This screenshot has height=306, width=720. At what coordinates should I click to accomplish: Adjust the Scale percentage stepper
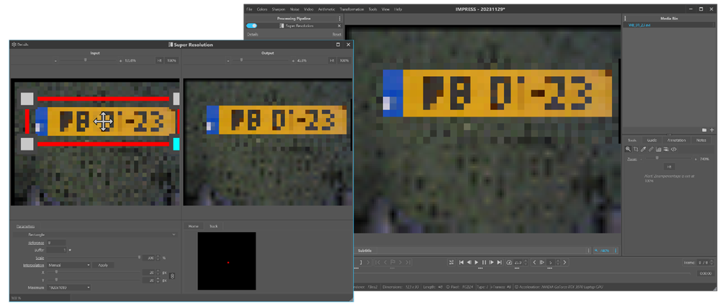pos(158,257)
